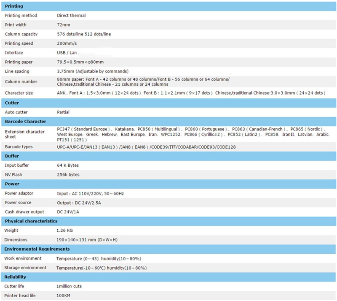The height and width of the screenshot is (301, 337).
Task: Select the 'Printing paper' label
Action: pos(19,62)
